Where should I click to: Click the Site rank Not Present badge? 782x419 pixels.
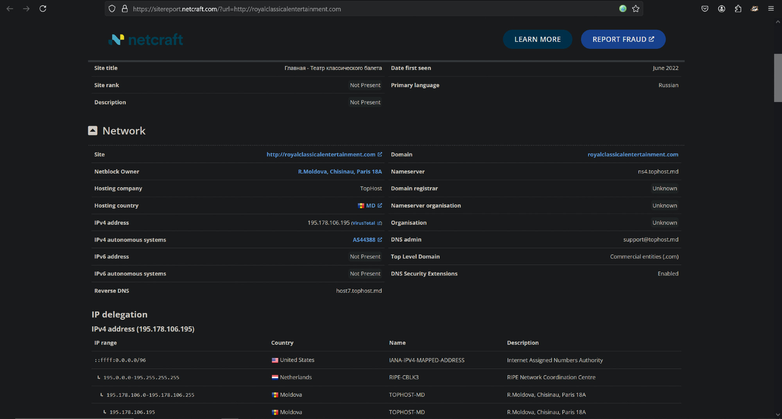click(365, 85)
